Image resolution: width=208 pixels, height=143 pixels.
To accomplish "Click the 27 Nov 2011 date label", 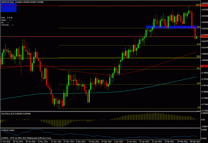I will pos(69,142).
